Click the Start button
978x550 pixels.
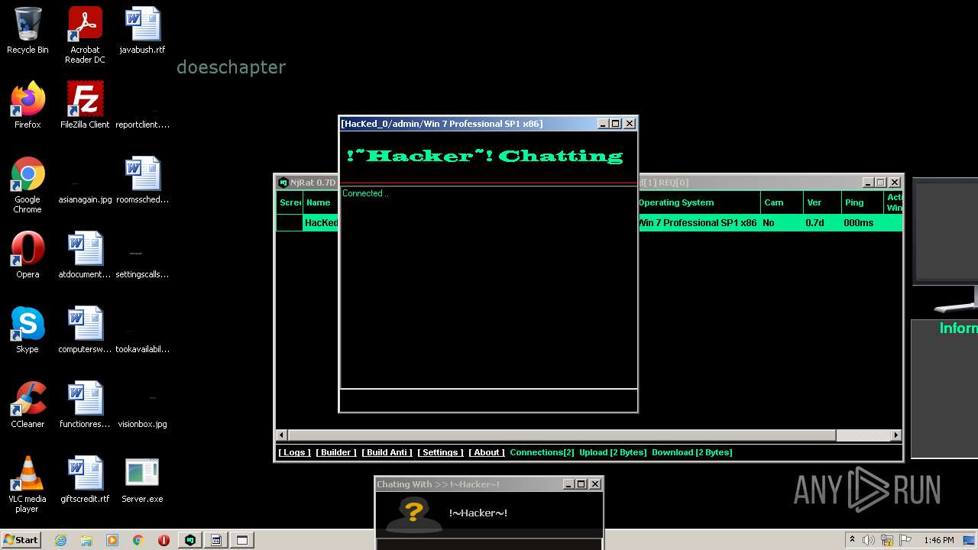pos(21,540)
